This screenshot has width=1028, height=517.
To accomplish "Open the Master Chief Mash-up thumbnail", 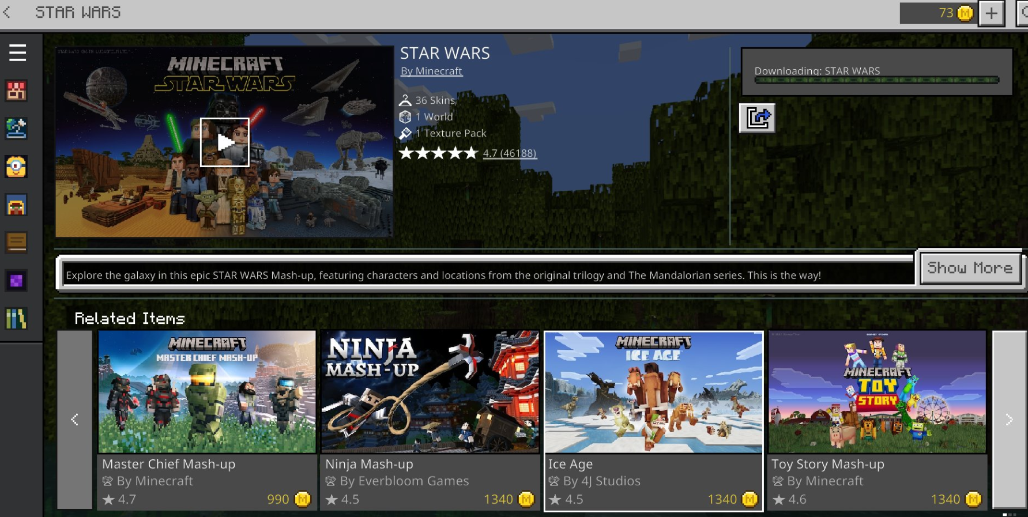I will pos(207,392).
